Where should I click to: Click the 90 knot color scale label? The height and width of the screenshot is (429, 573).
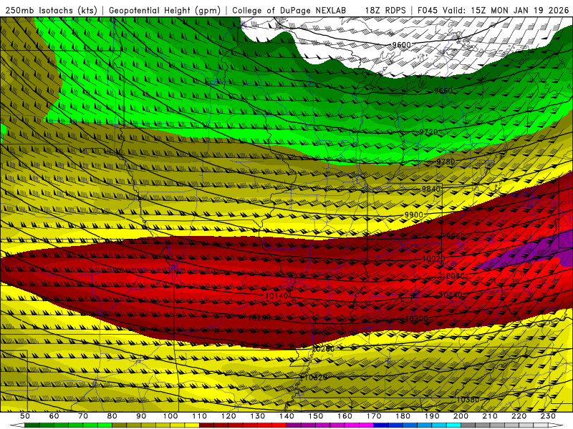pyautogui.click(x=141, y=416)
